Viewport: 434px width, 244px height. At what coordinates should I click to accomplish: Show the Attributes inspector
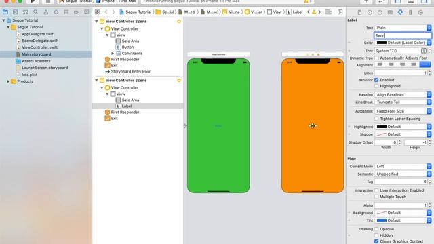coord(400,12)
